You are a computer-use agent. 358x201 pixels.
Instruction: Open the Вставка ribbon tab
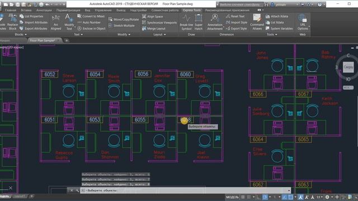click(x=26, y=10)
